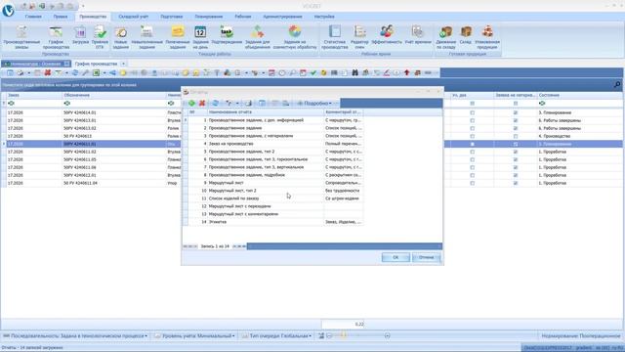Open dropdown arrow beside График производства tab
Screen dimensions: 625x352
[123, 64]
